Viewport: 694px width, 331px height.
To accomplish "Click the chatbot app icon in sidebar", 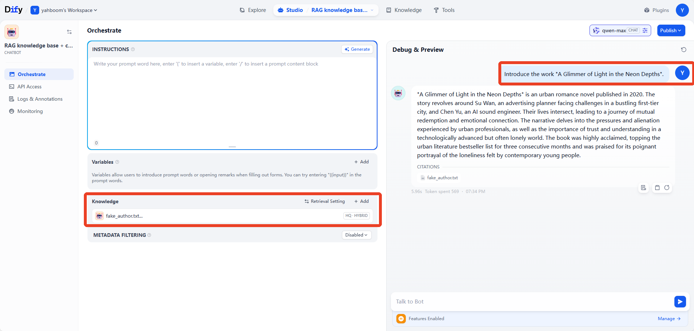I will (x=12, y=32).
